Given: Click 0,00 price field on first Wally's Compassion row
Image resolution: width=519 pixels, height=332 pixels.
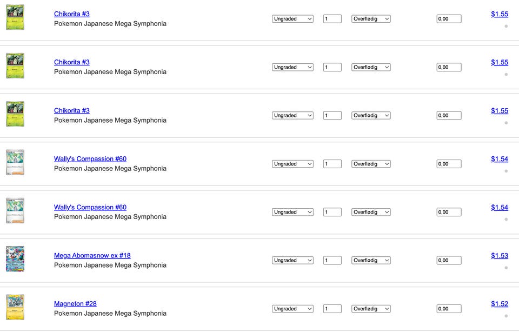Looking at the screenshot, I should point(449,164).
